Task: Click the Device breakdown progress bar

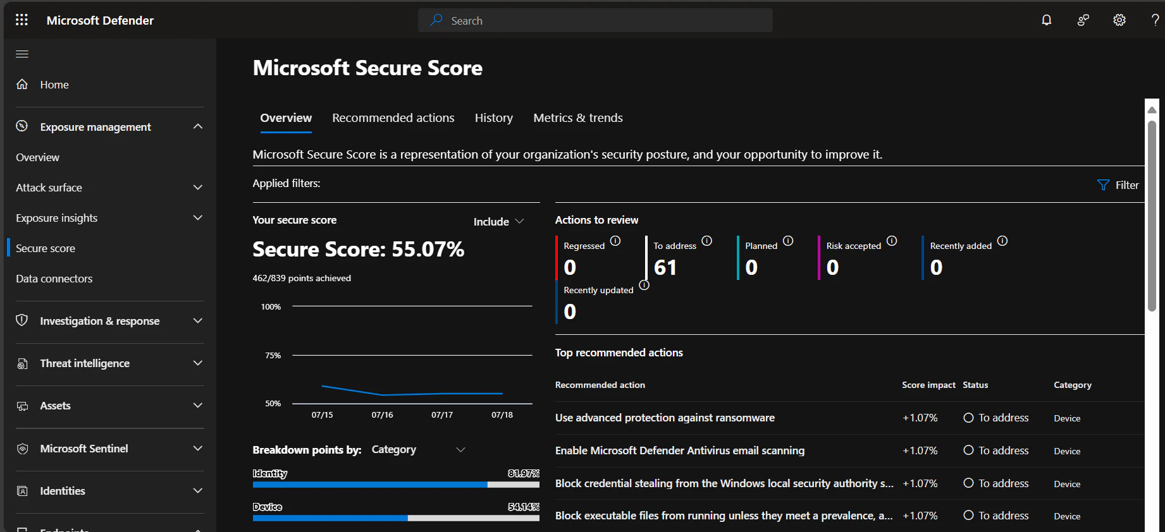Action: [x=396, y=518]
